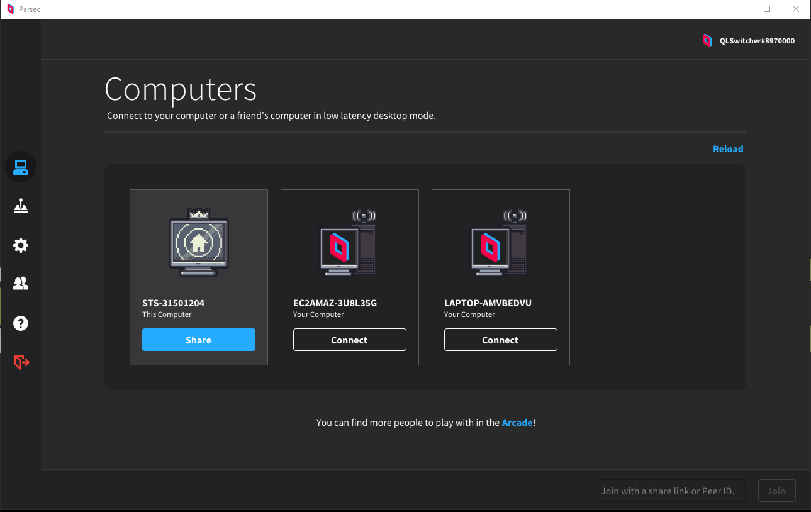Select the LAPTOP-AMVBEDVU computer image
The width and height of the screenshot is (811, 512).
click(x=500, y=243)
